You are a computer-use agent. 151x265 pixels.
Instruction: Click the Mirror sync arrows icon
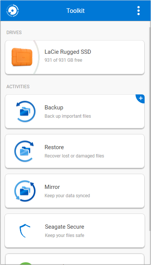25,191
